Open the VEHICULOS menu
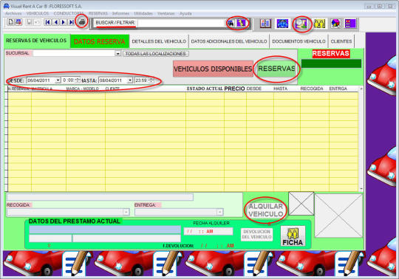Image resolution: width=399 pixels, height=279 pixels. [x=38, y=13]
